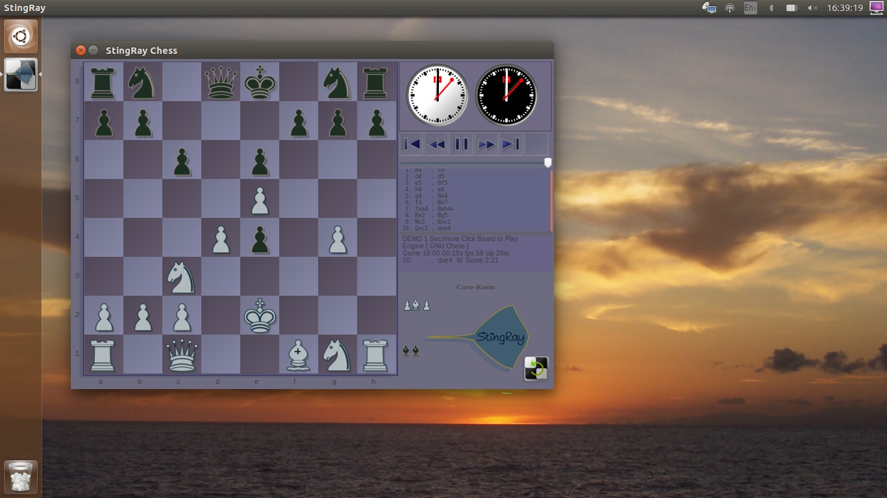Screen dimensions: 887x498
Task: Select the white knight on c3
Action: tap(182, 276)
